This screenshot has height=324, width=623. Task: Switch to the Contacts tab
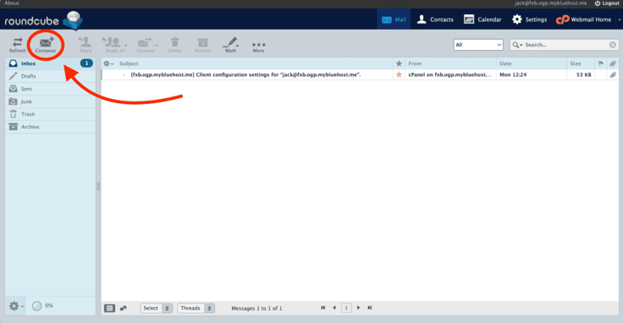[x=435, y=19]
